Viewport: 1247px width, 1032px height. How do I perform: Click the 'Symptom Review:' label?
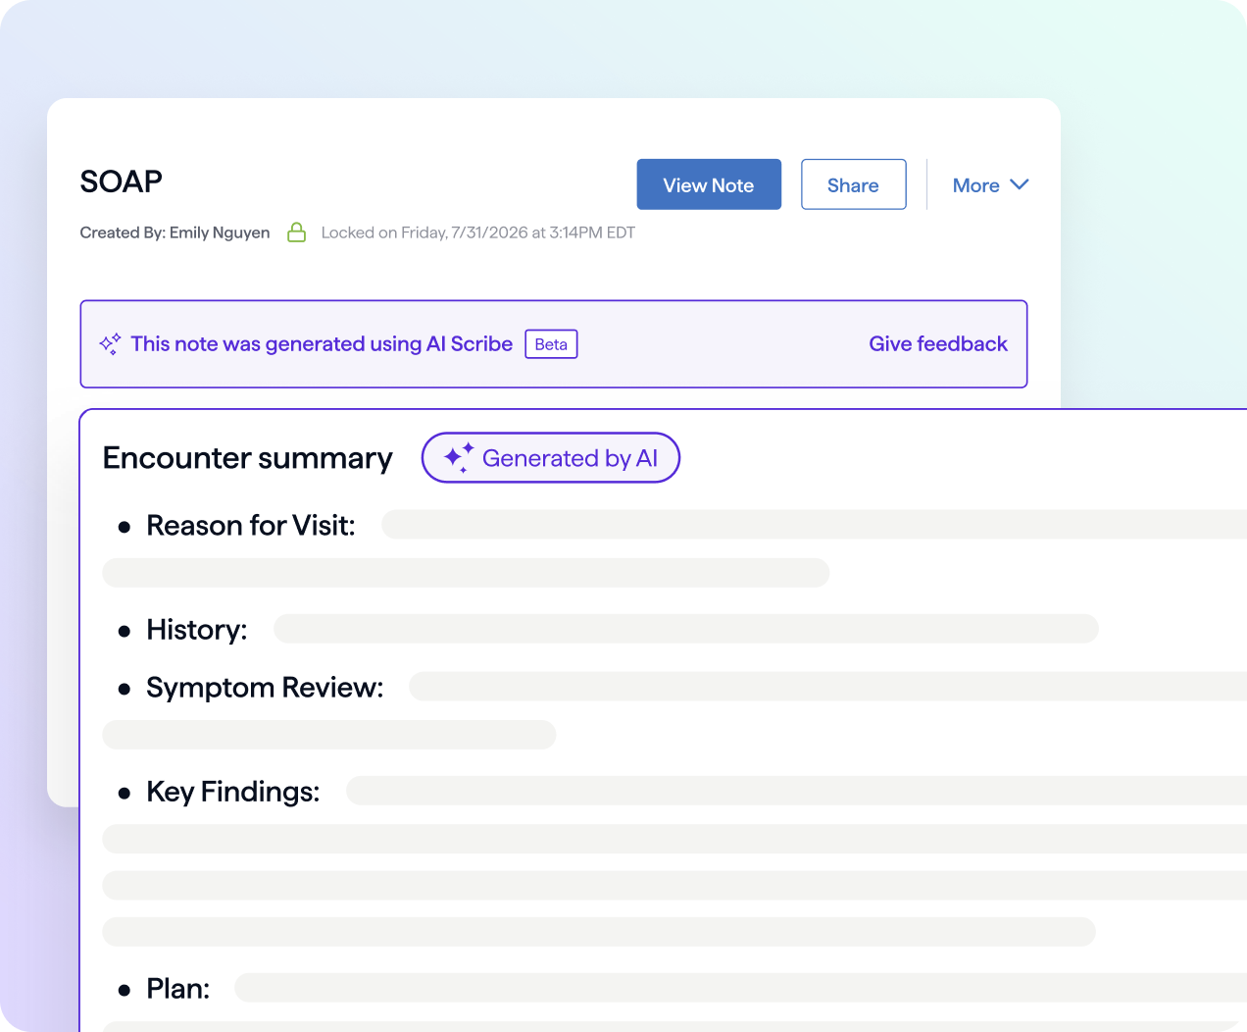(x=265, y=688)
